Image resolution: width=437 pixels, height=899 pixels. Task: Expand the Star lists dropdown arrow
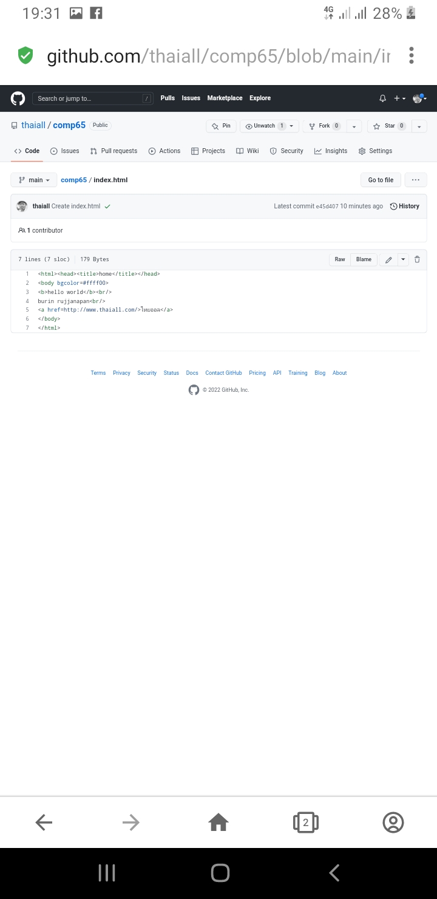click(419, 126)
